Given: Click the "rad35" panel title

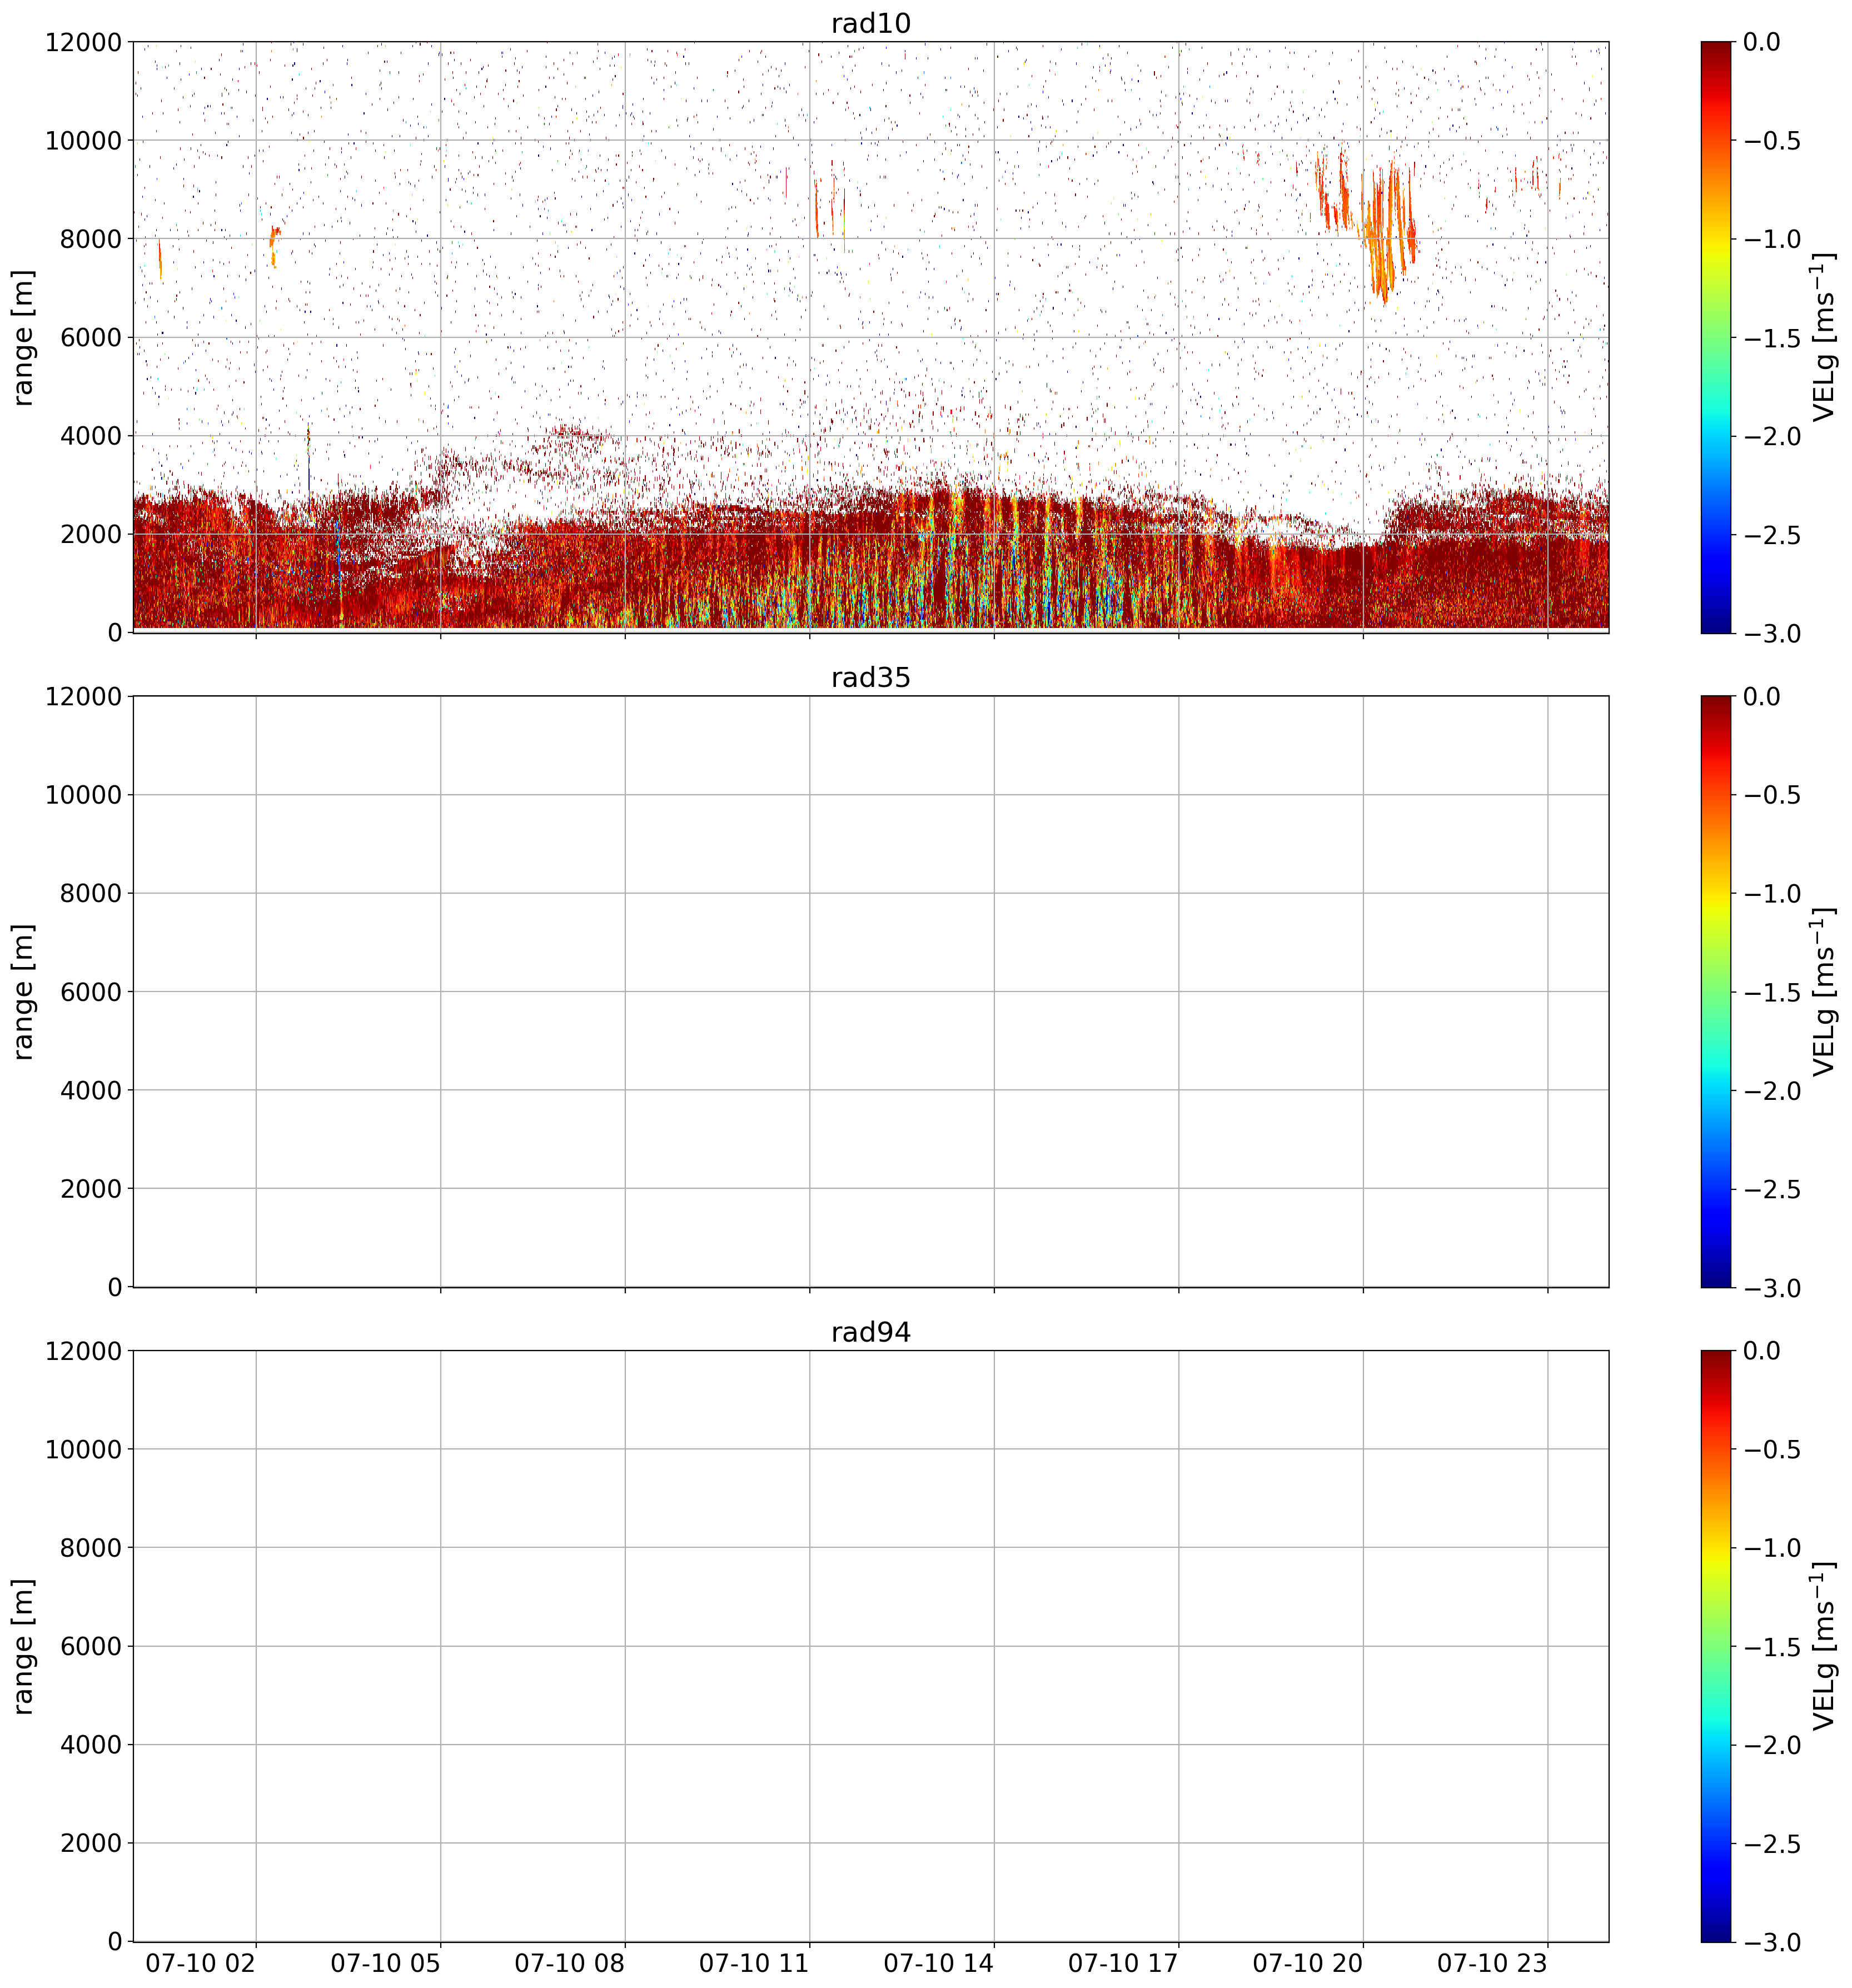Looking at the screenshot, I should pyautogui.click(x=870, y=678).
